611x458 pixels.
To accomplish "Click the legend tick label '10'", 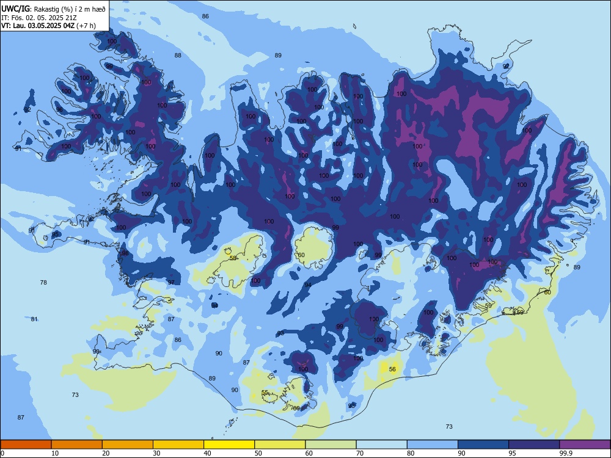I will pos(55,453).
